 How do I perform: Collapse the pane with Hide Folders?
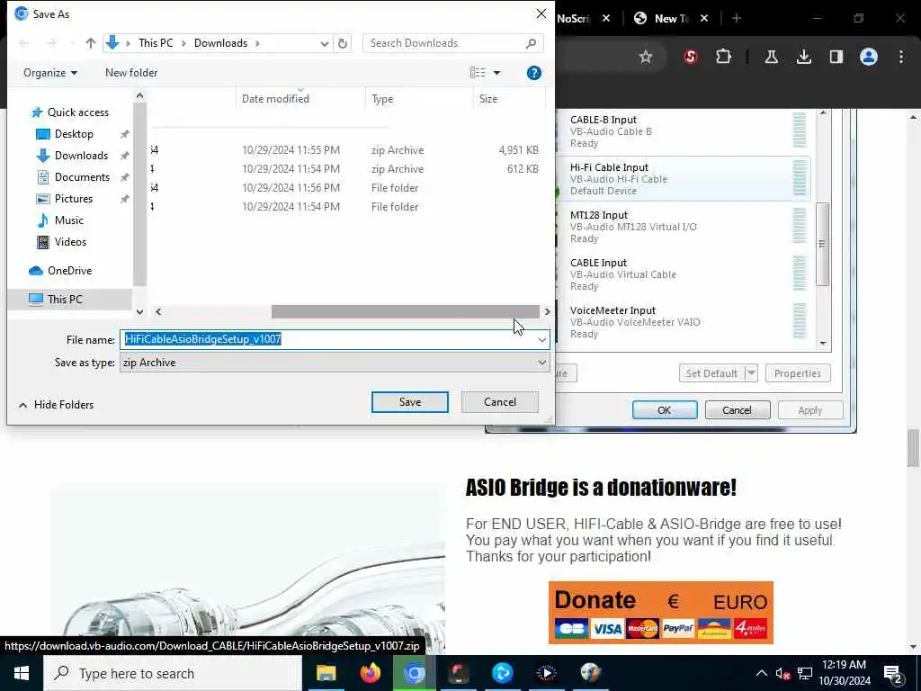(56, 405)
